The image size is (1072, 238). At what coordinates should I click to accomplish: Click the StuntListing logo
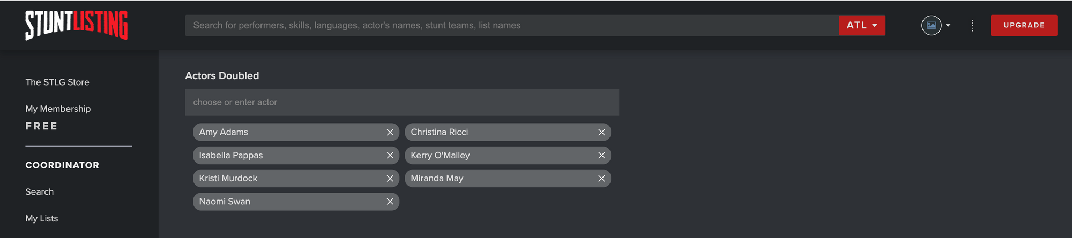[76, 25]
